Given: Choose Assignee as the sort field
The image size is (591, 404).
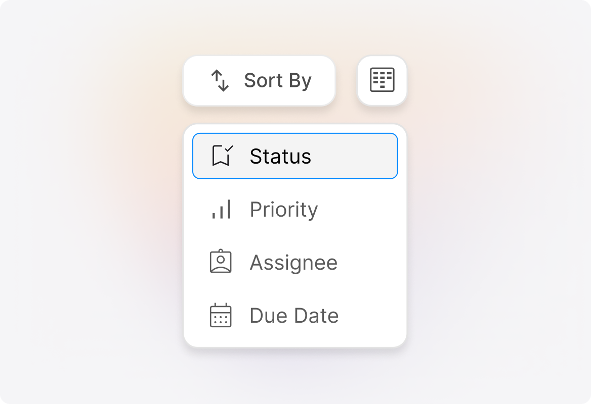Looking at the screenshot, I should click(x=293, y=262).
